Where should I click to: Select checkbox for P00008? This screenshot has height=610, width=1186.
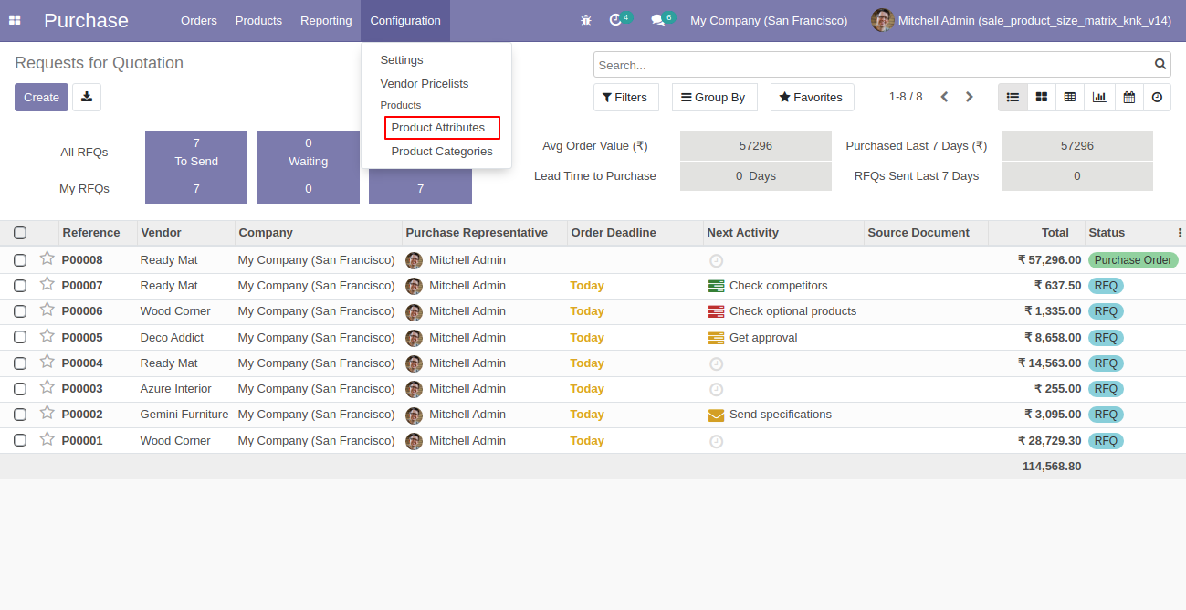20,260
